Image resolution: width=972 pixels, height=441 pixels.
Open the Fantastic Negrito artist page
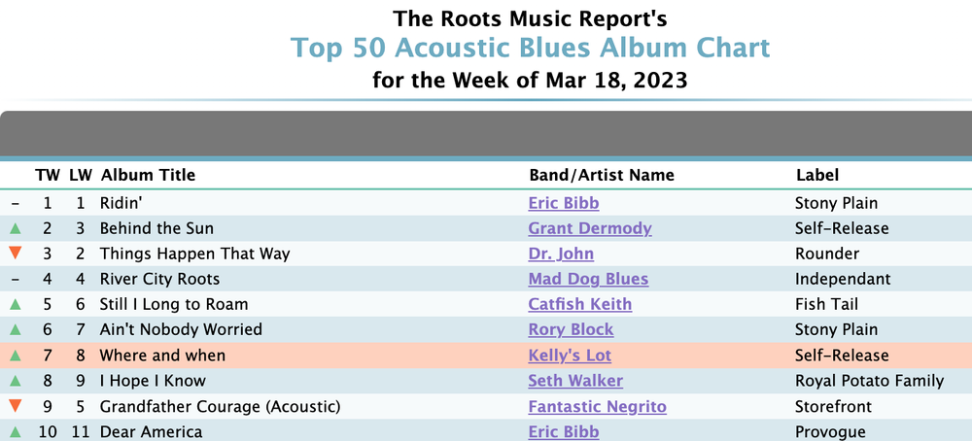tap(597, 406)
